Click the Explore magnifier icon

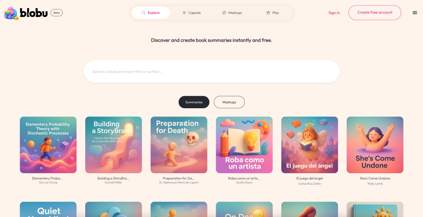tap(144, 13)
